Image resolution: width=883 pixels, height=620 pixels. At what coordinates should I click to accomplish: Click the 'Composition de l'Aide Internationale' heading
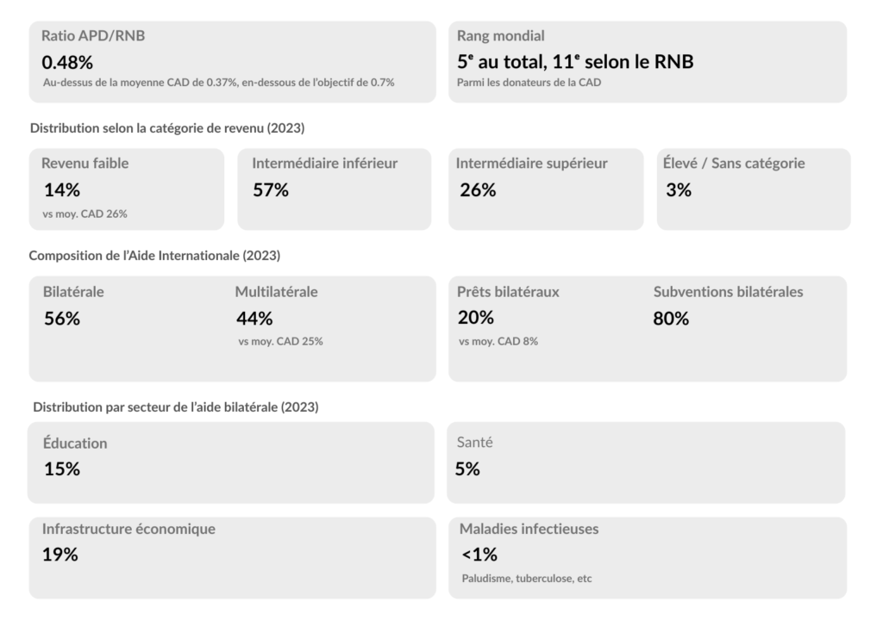(154, 256)
